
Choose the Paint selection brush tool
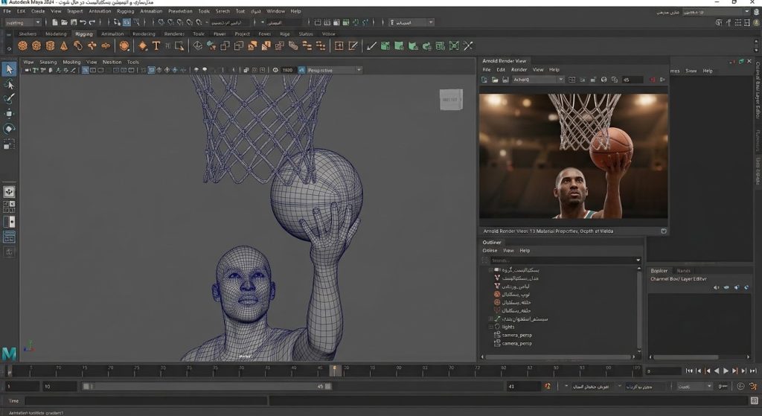point(9,99)
